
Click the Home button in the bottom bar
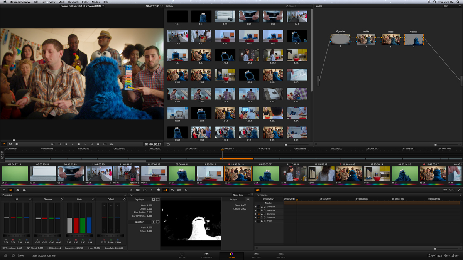point(5,255)
